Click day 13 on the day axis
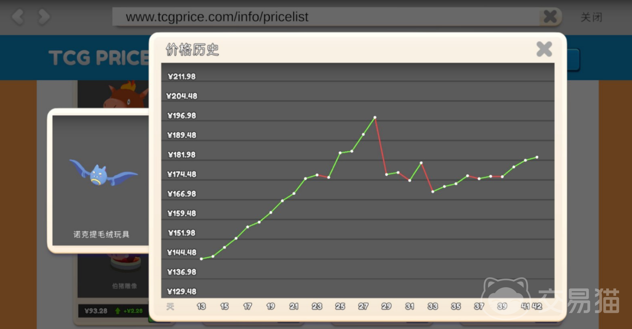 tap(201, 307)
